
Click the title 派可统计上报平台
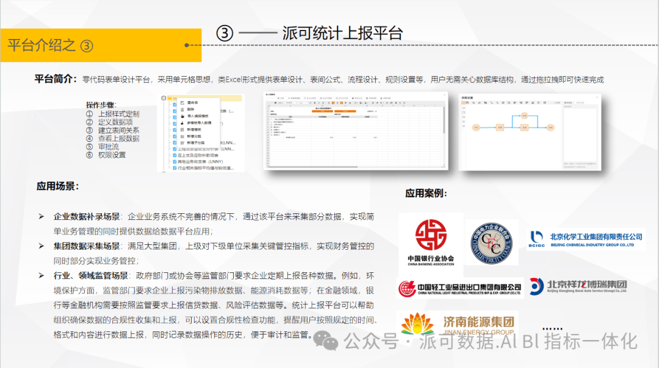point(342,33)
